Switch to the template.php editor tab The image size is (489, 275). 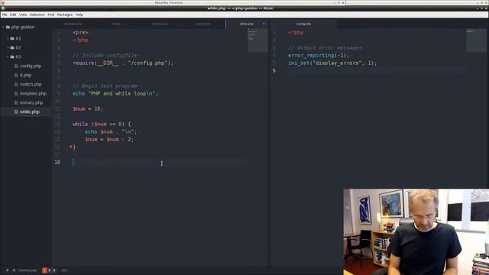coord(73,24)
